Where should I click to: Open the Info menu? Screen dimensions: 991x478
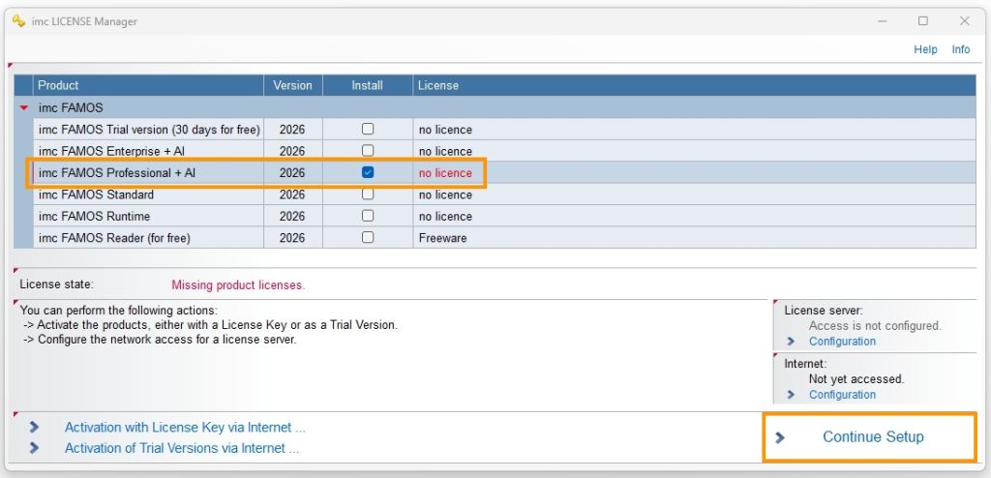pyautogui.click(x=961, y=49)
